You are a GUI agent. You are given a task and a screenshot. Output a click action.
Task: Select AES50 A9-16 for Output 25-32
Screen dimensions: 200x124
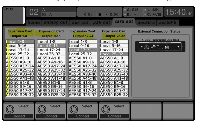click(114, 62)
